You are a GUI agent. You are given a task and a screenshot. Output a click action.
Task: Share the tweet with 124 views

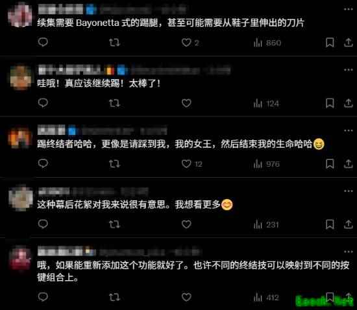tap(348, 103)
